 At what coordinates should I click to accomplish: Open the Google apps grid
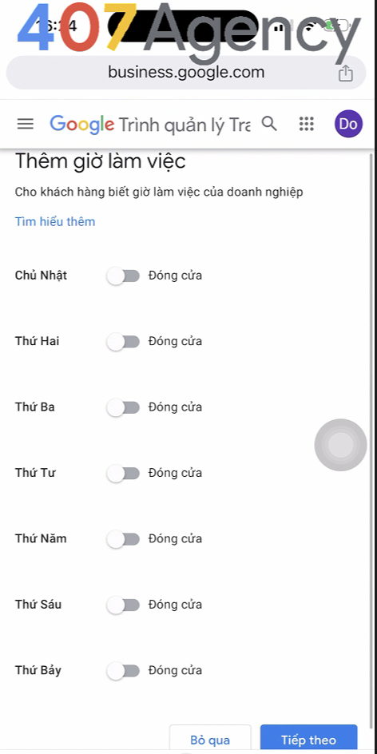pyautogui.click(x=307, y=124)
